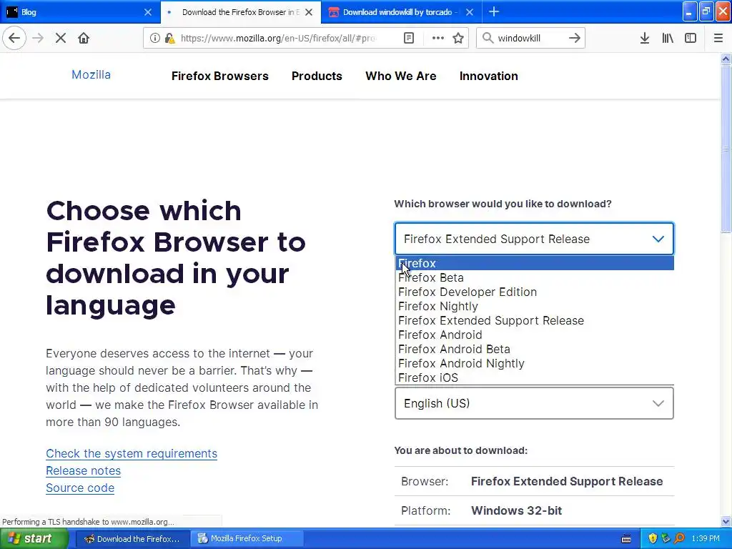
Task: Close the windowkill tab
Action: (470, 12)
